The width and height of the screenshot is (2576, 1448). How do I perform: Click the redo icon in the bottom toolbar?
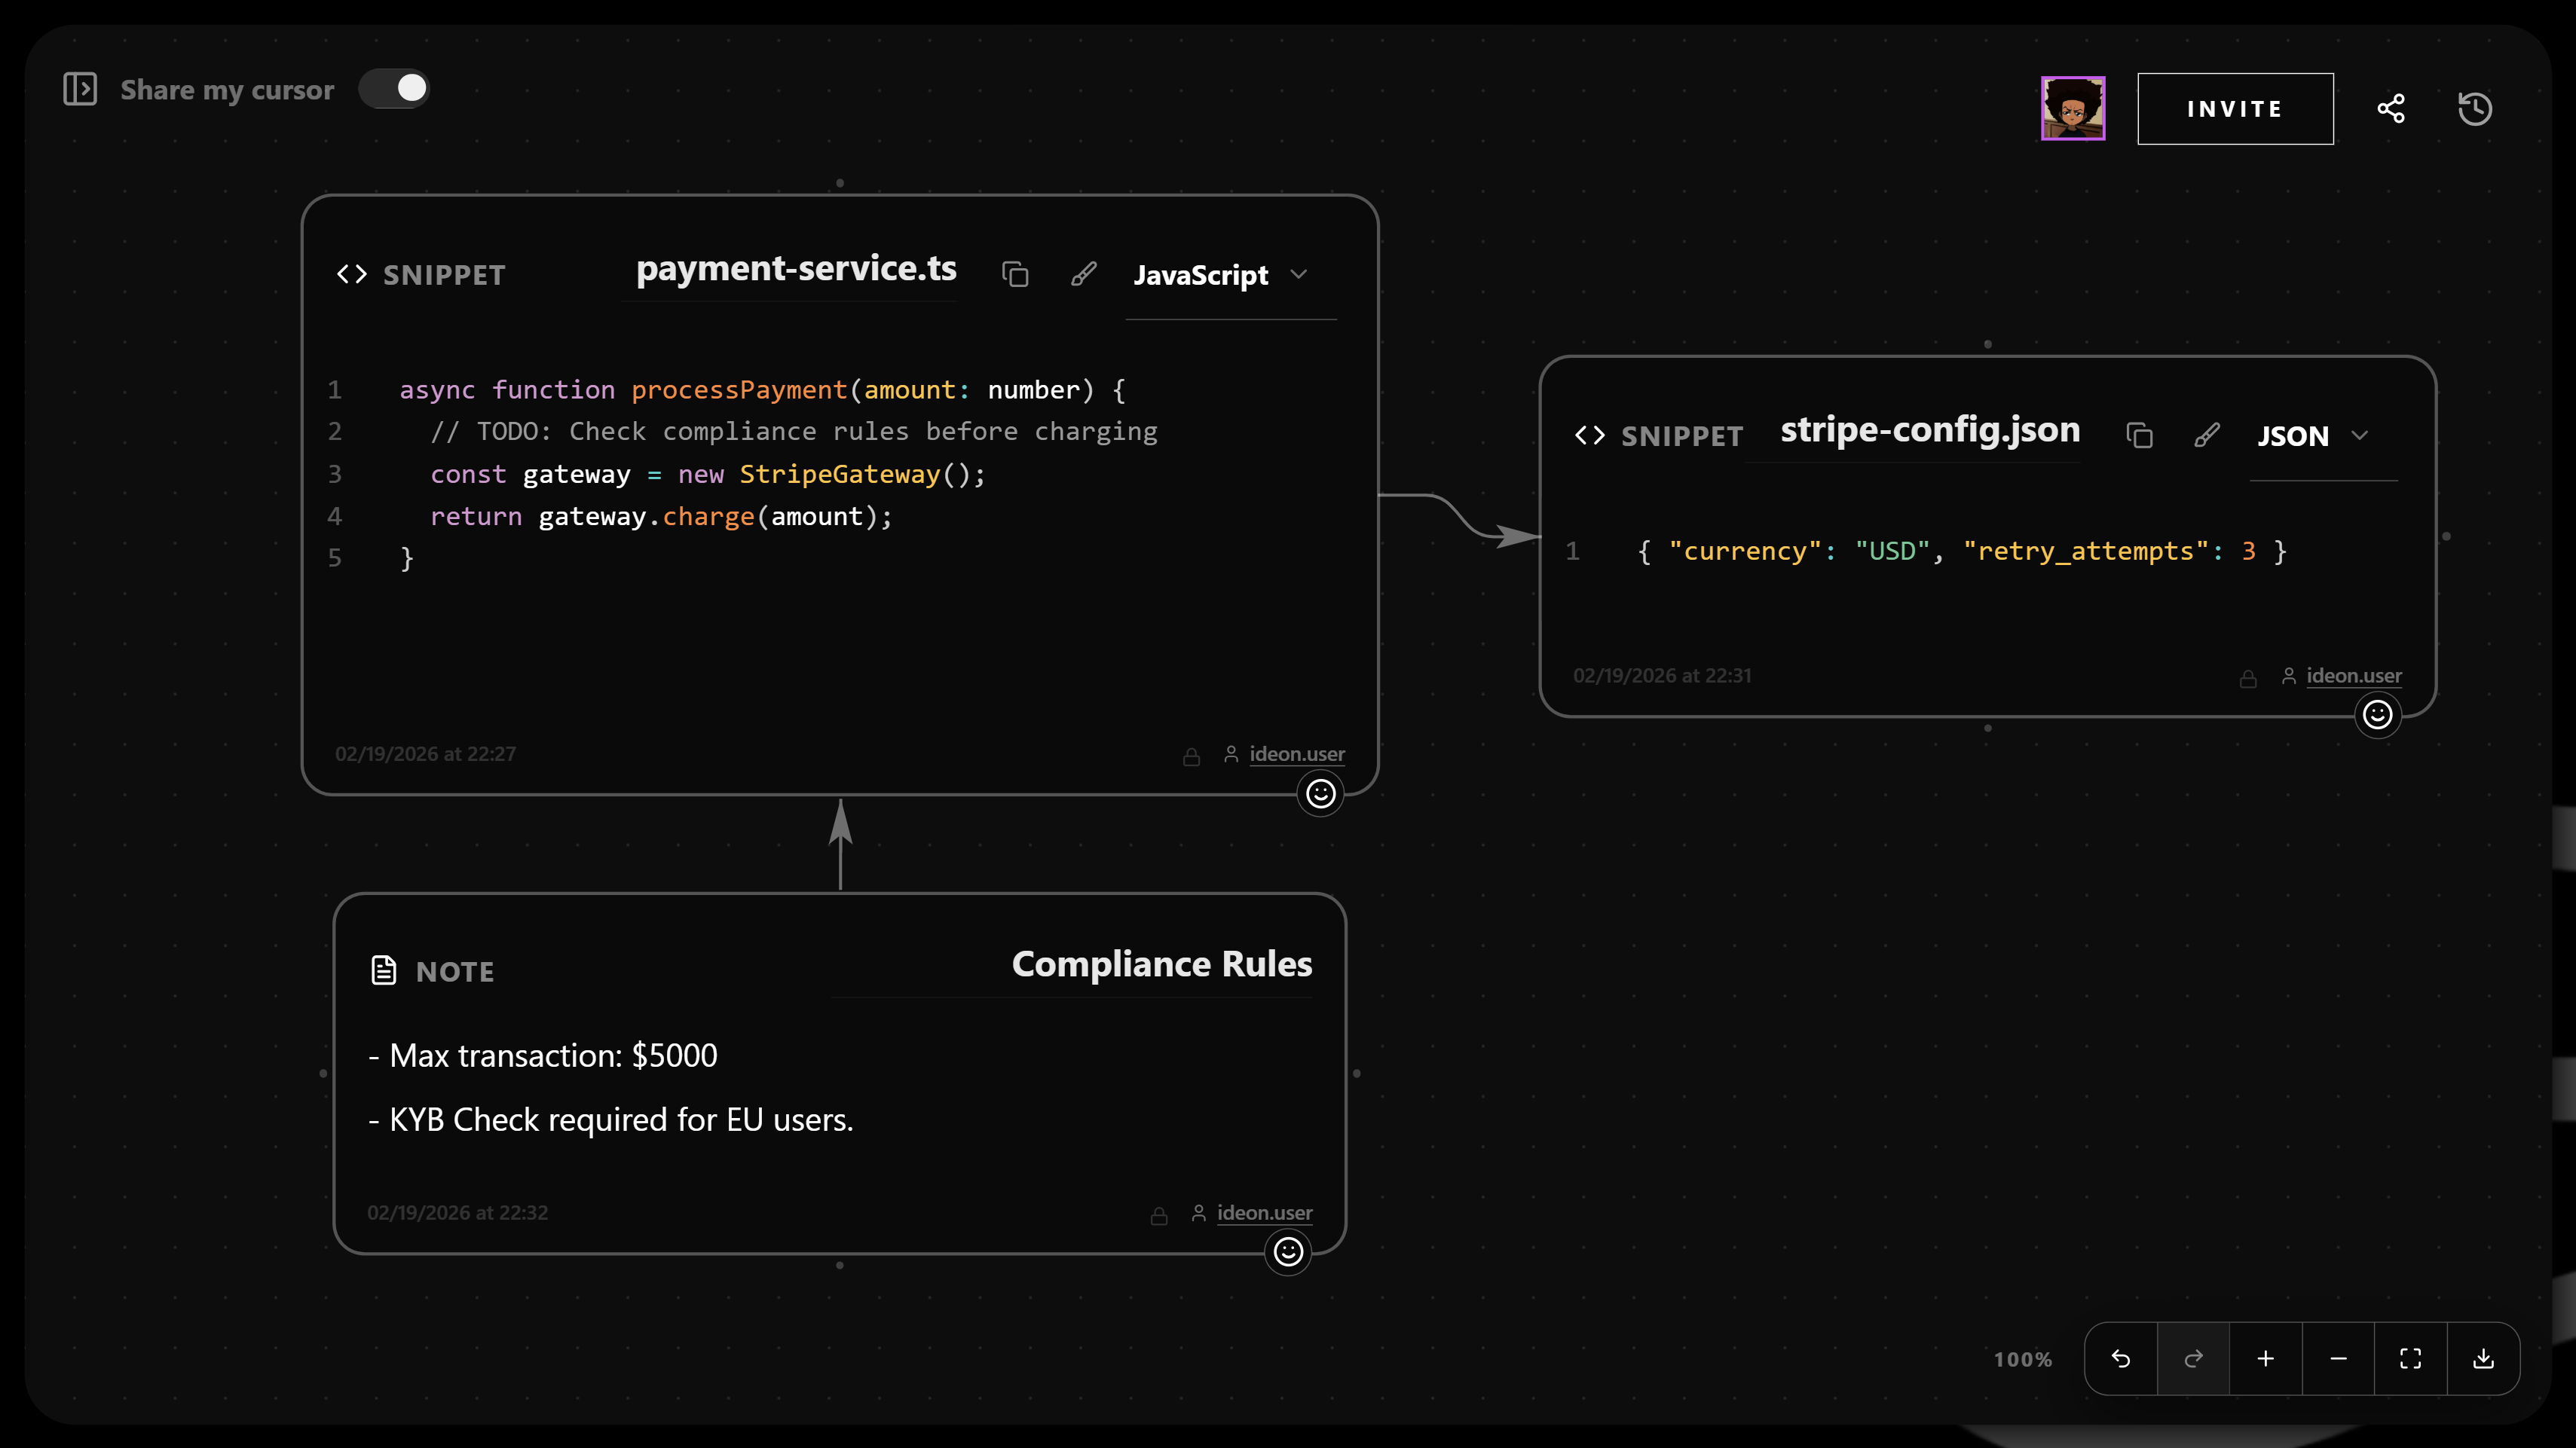[x=2193, y=1358]
